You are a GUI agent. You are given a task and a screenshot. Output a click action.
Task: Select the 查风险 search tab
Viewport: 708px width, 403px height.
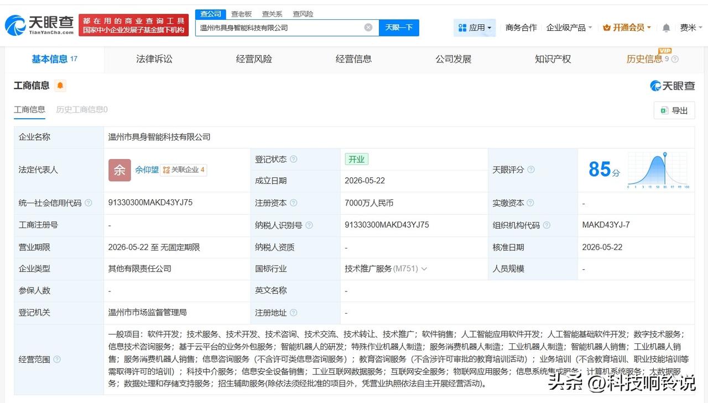(x=303, y=14)
